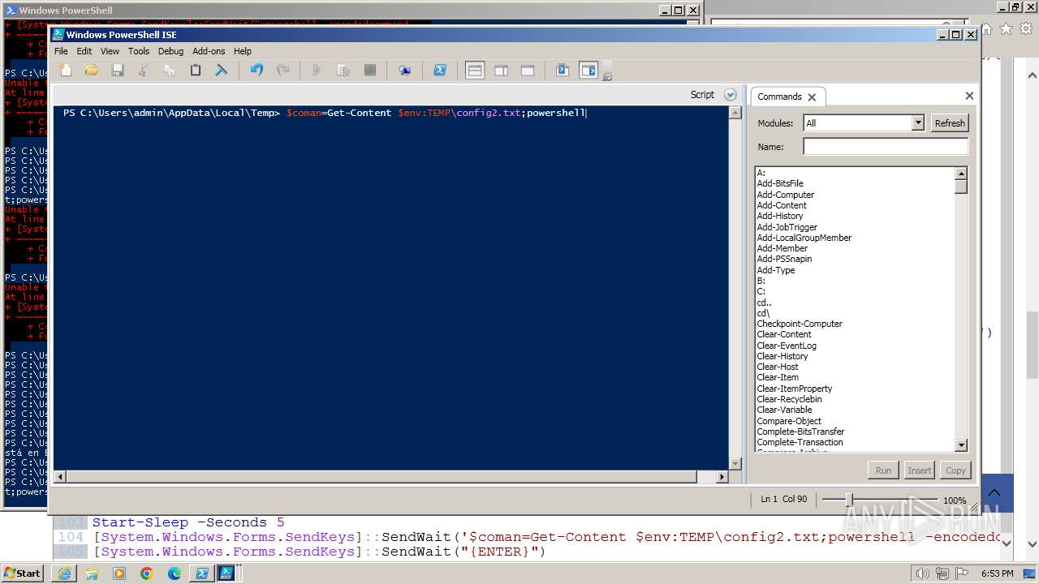Viewport: 1039px width, 584px height.
Task: Select Add-LocalGroupMember command
Action: click(x=804, y=238)
